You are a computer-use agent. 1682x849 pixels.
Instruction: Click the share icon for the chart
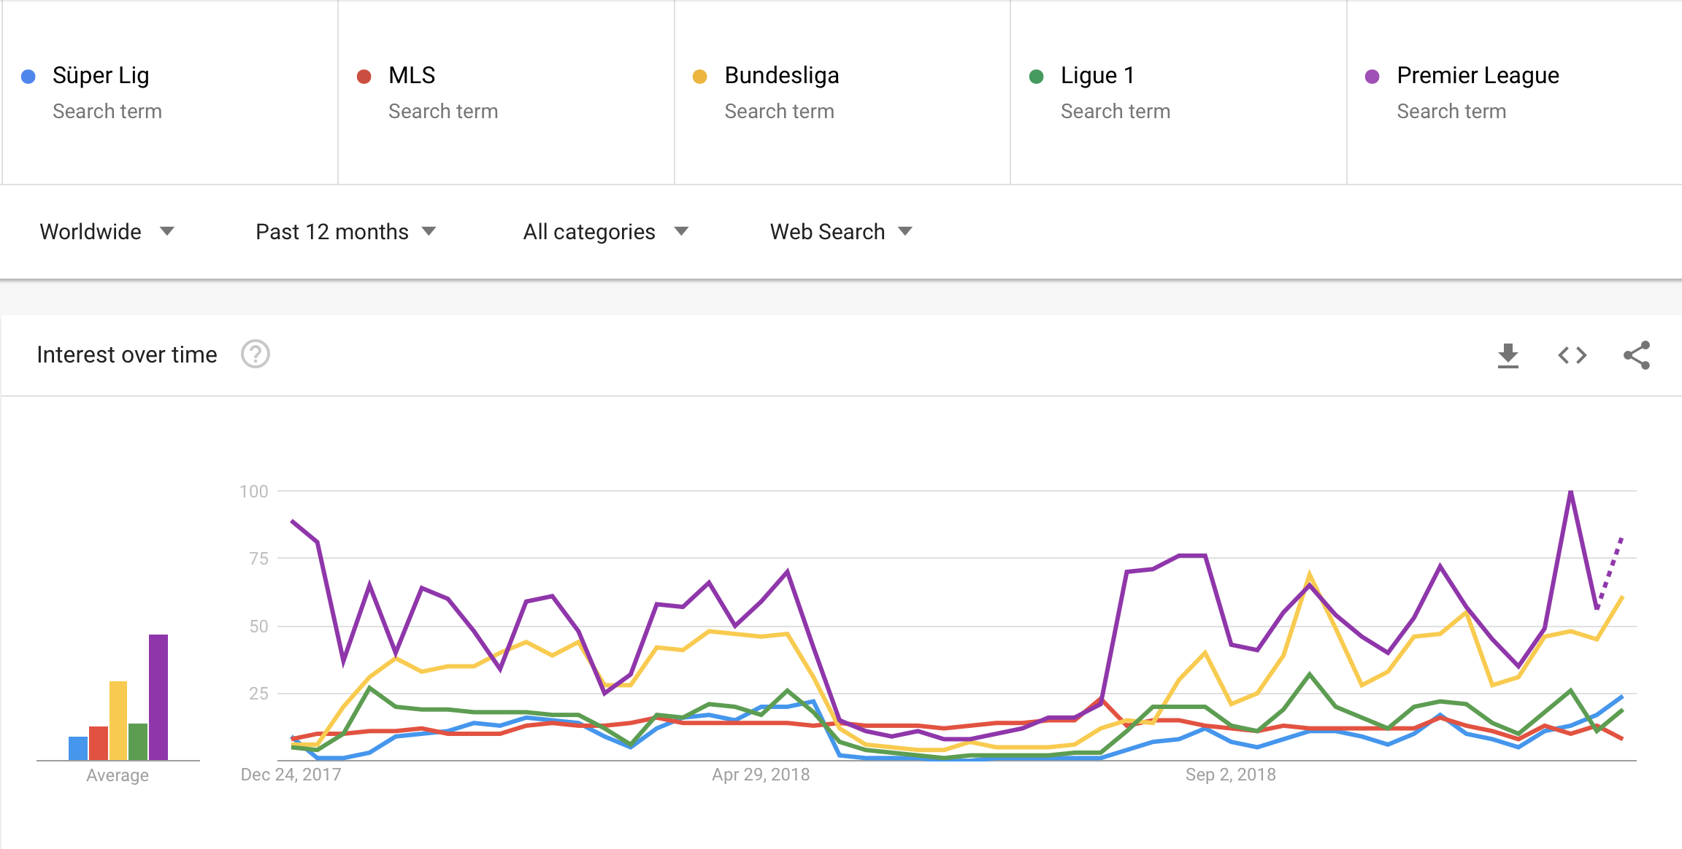[1636, 355]
